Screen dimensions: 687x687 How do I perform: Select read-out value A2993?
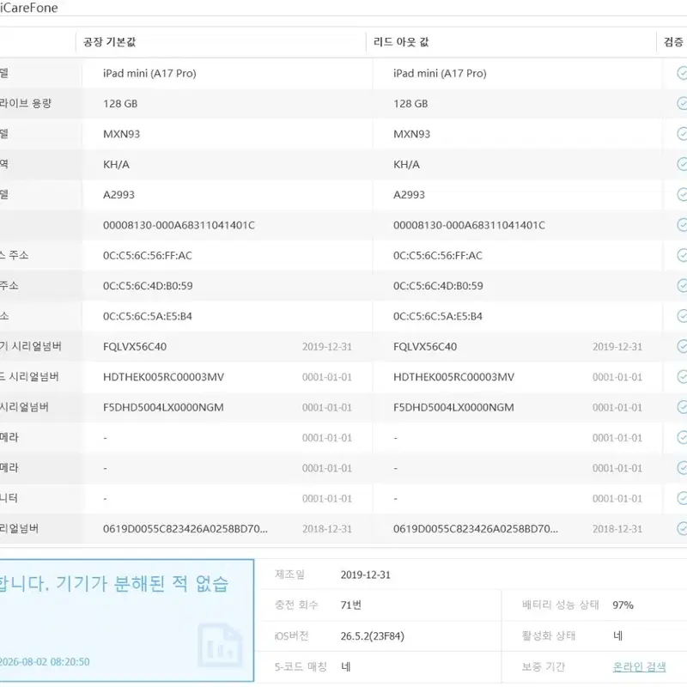click(409, 195)
